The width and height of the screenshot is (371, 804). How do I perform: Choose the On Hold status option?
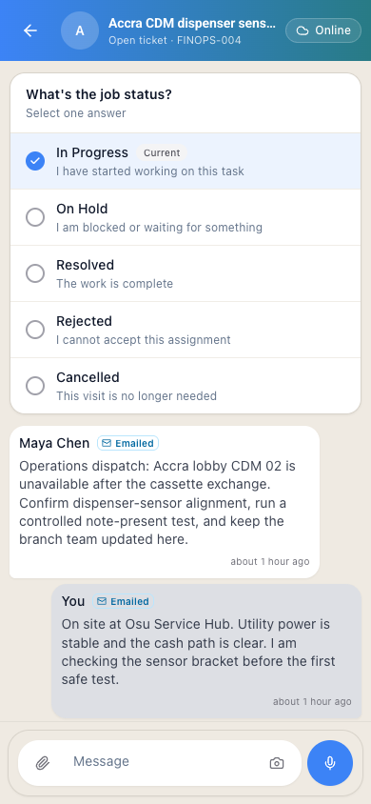(x=185, y=217)
